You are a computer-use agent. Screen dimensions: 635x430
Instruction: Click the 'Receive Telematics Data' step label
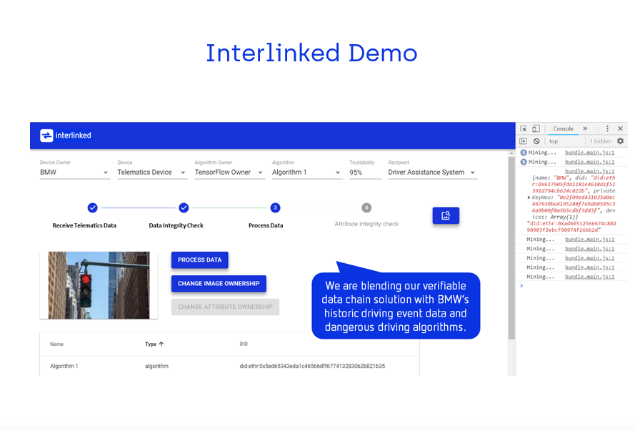84,225
